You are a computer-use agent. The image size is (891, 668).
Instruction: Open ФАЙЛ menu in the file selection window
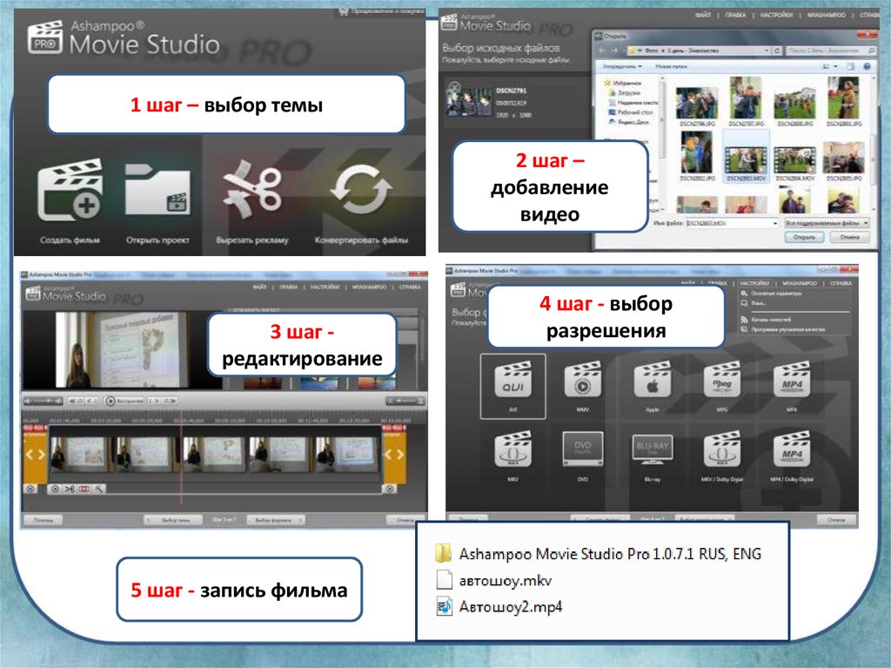pyautogui.click(x=703, y=16)
